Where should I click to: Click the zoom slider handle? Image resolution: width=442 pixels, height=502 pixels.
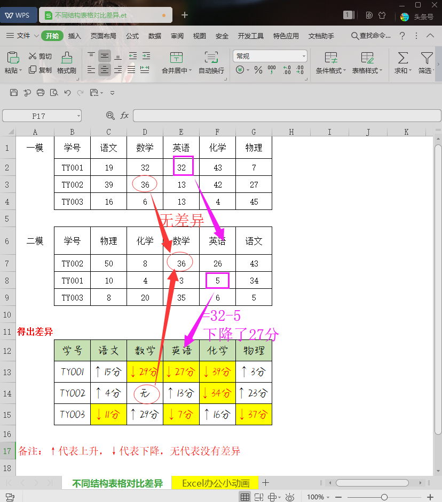coord(384,497)
